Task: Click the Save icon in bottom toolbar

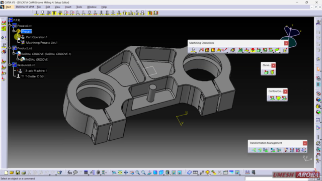Action: (18, 172)
